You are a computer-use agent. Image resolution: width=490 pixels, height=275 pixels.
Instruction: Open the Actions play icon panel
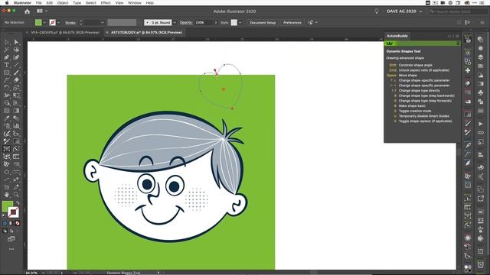481,124
